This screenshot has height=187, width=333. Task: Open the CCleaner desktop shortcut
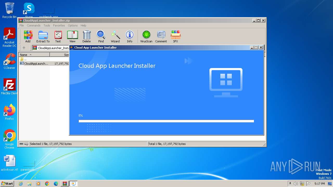tap(9, 61)
